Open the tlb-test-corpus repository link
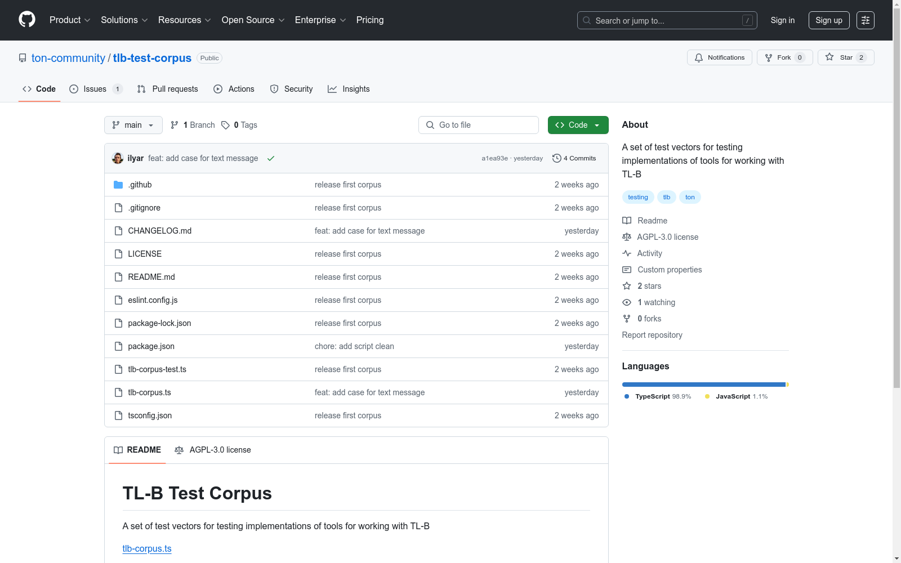The width and height of the screenshot is (901, 563). click(x=152, y=58)
